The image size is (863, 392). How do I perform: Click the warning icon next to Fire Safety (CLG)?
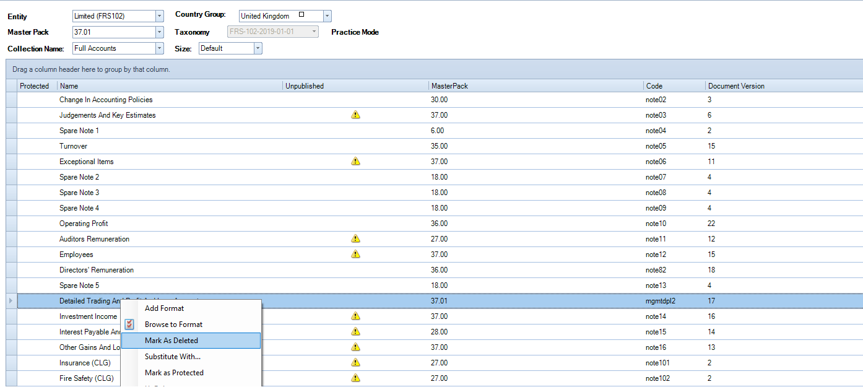click(x=355, y=378)
